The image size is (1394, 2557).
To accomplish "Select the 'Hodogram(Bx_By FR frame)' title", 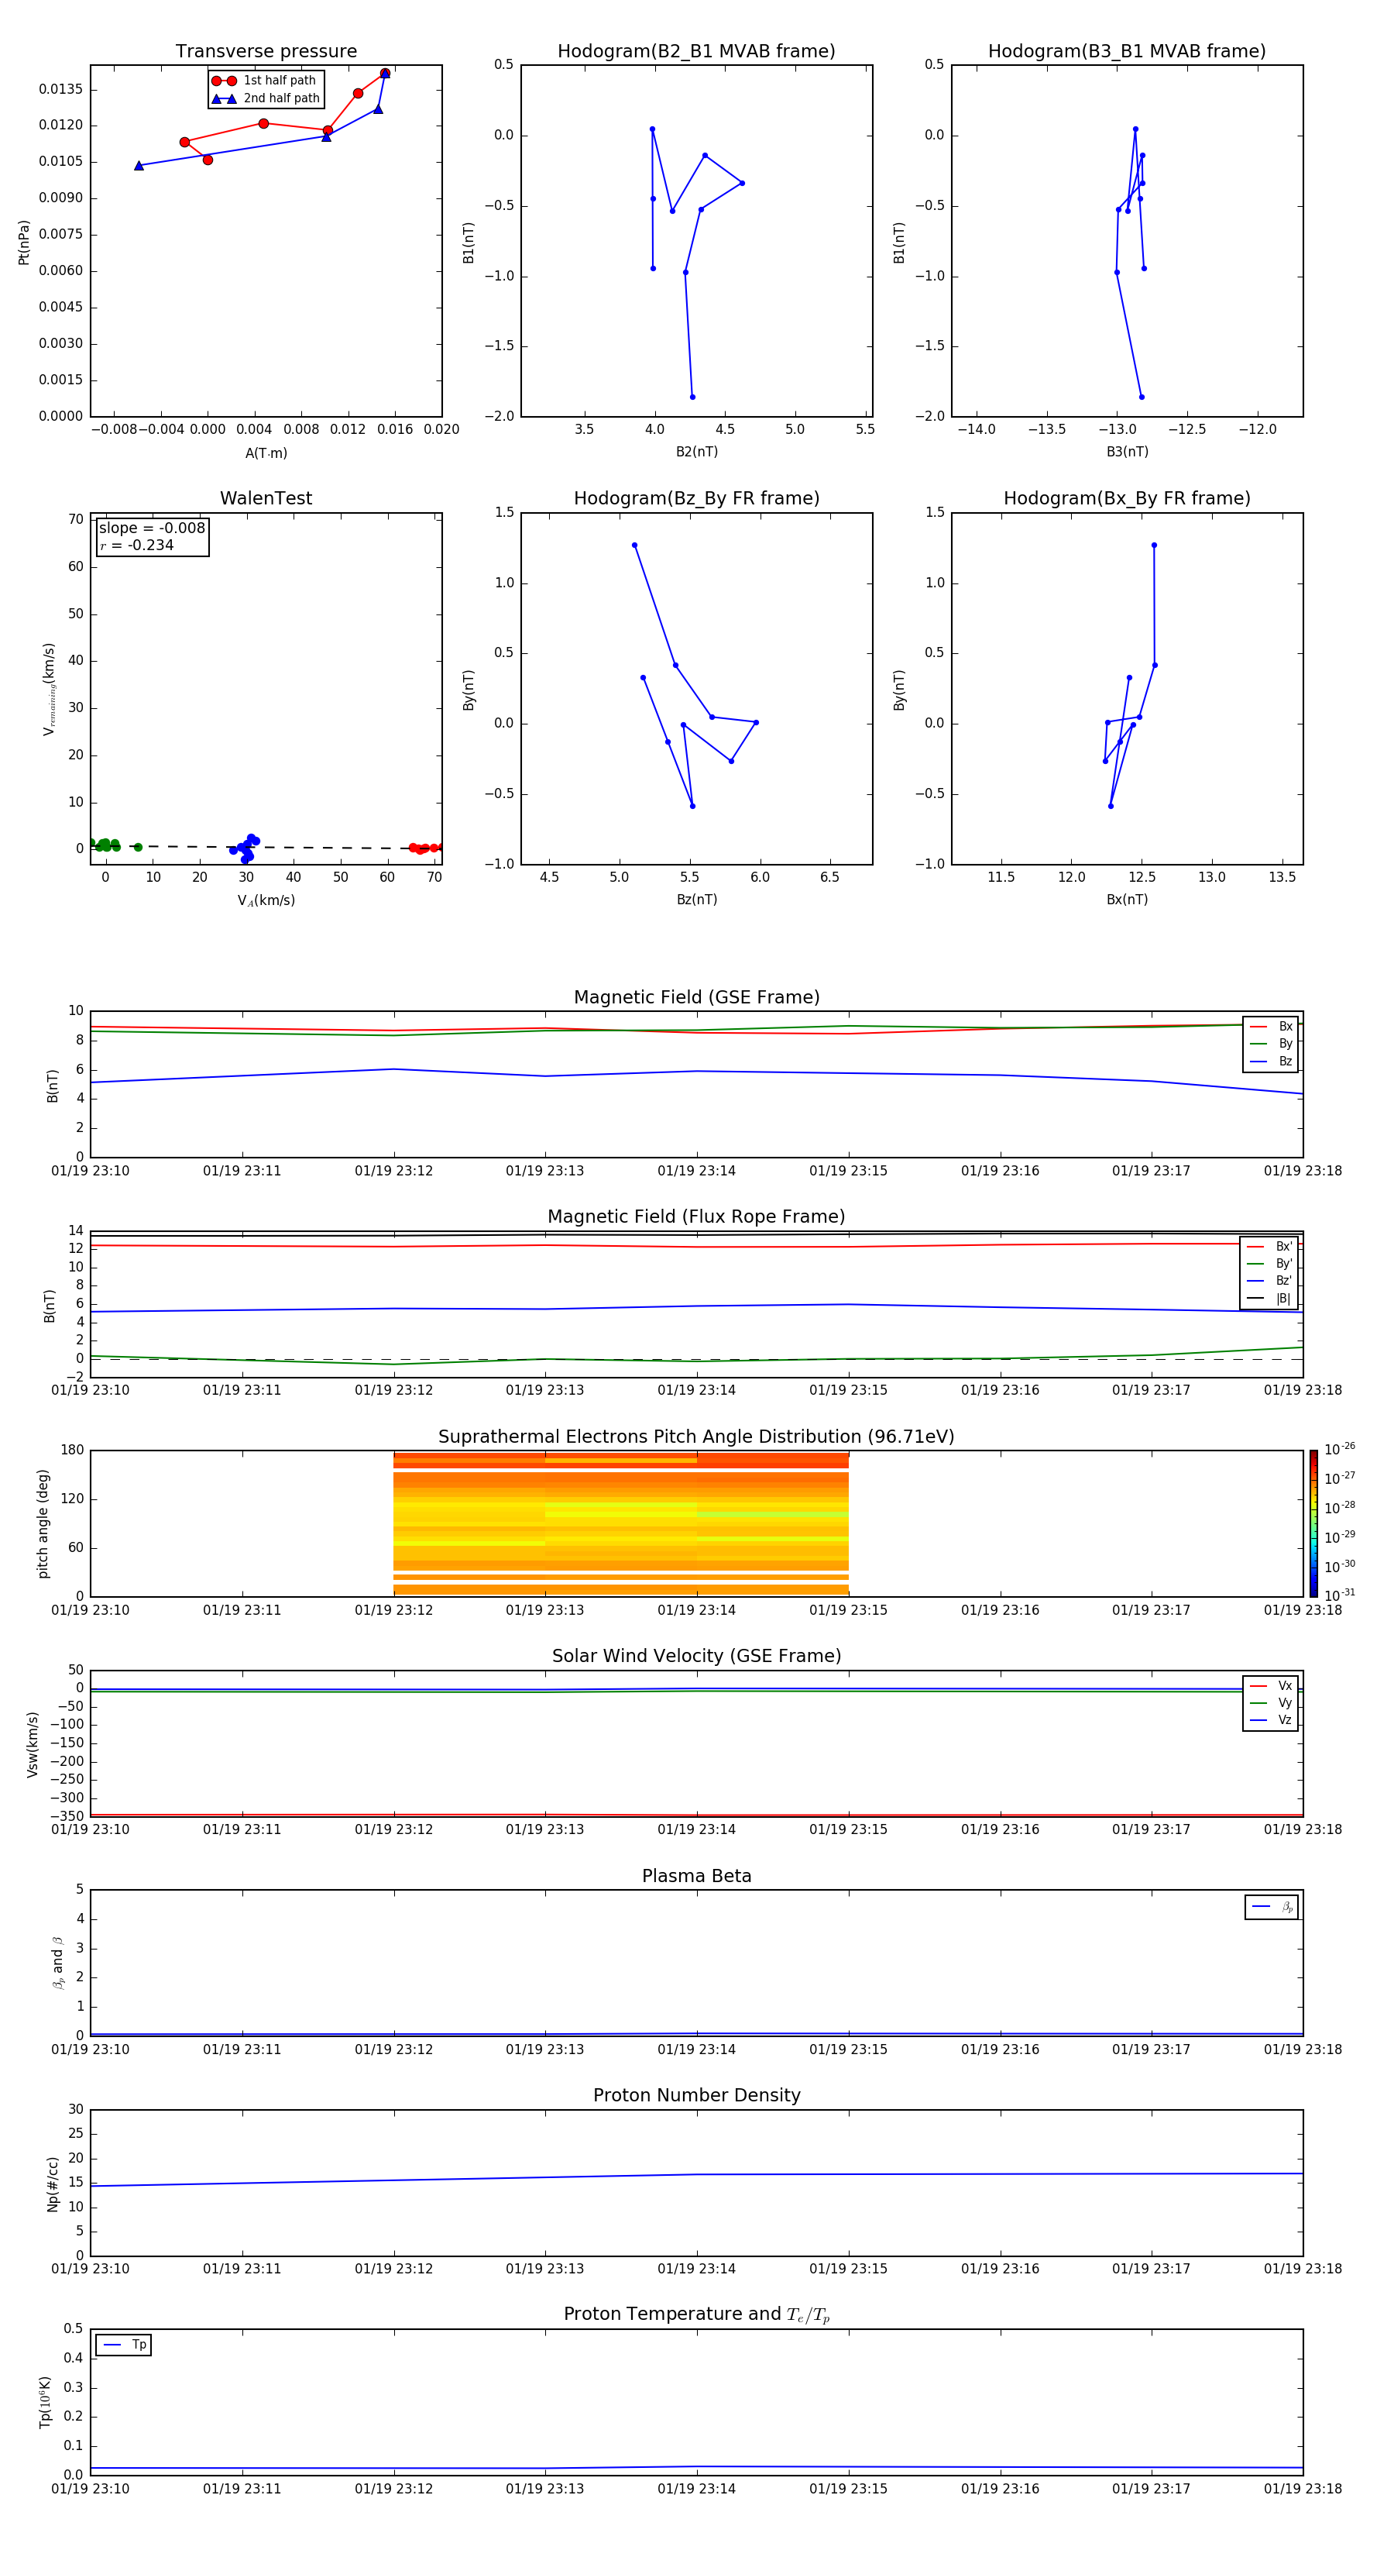I will click(x=1127, y=498).
